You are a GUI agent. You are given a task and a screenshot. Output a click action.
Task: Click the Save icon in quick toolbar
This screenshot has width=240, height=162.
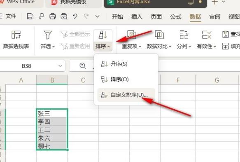coord(30,16)
